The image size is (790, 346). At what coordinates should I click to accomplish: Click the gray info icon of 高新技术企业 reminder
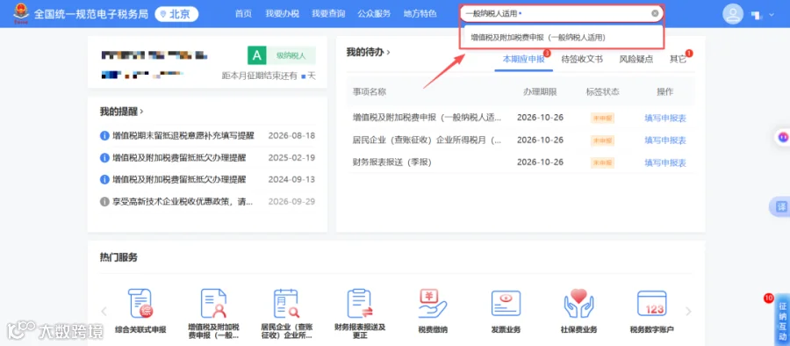pos(104,202)
